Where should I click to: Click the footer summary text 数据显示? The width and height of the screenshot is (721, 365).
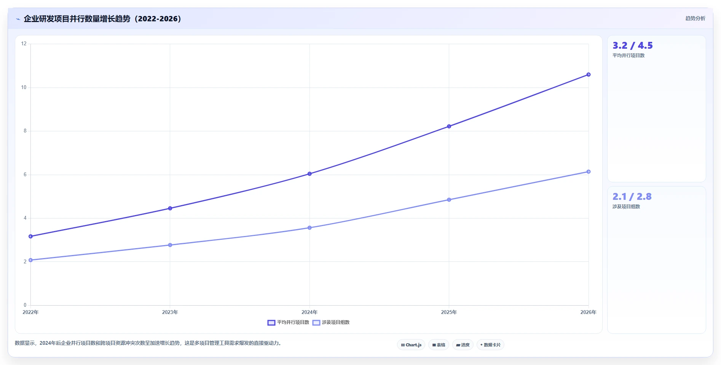tap(148, 343)
